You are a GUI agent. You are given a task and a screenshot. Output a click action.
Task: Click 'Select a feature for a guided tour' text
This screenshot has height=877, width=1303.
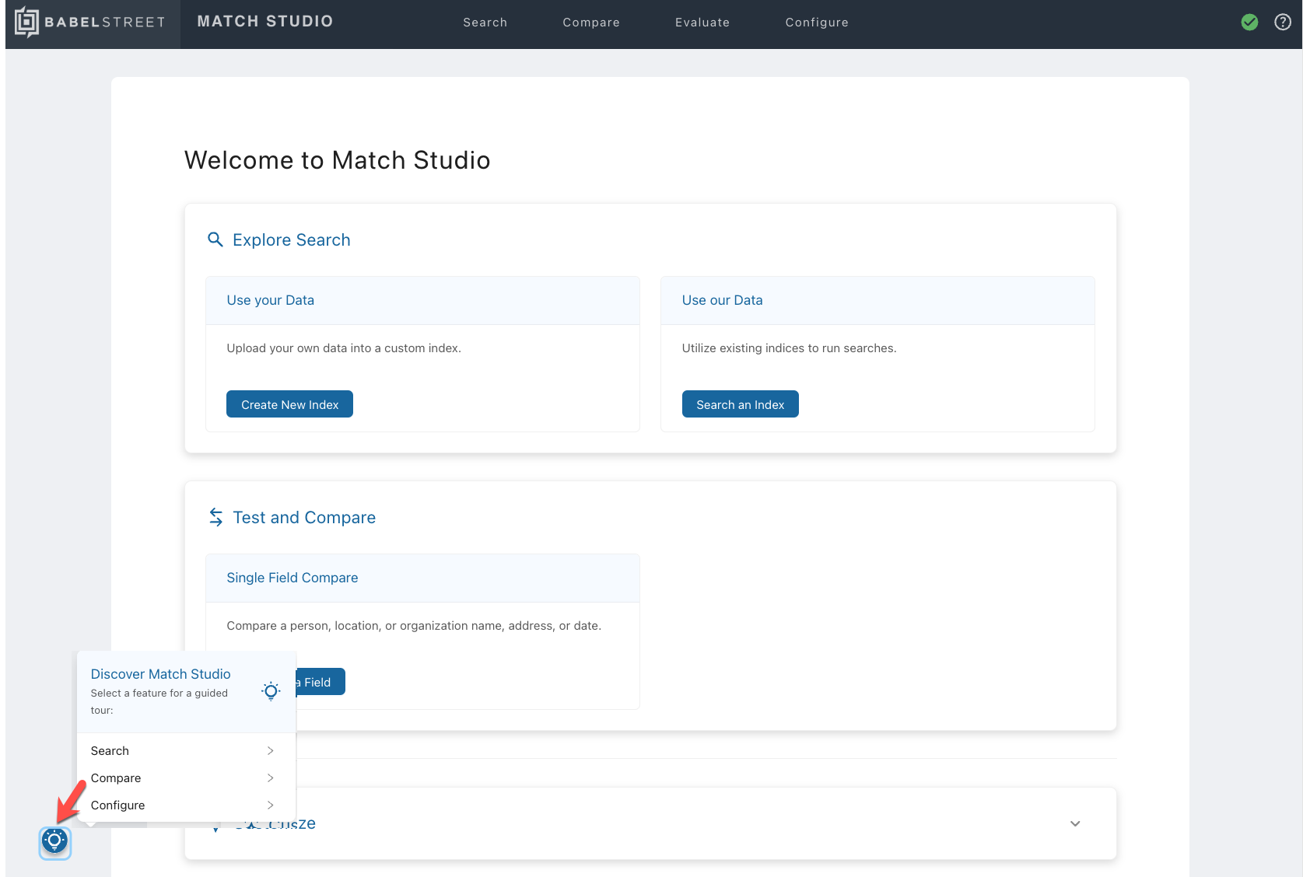pyautogui.click(x=159, y=701)
